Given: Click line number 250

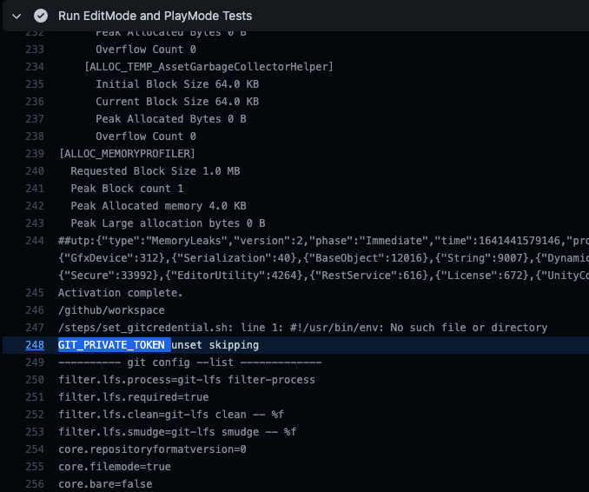Looking at the screenshot, I should pyautogui.click(x=35, y=380).
